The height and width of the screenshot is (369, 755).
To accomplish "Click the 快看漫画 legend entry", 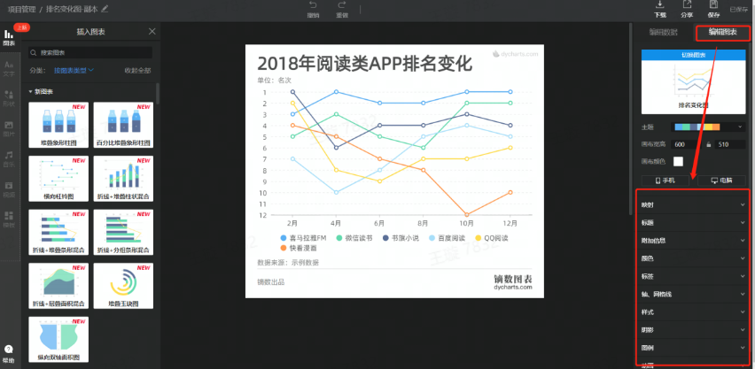I will 299,249.
